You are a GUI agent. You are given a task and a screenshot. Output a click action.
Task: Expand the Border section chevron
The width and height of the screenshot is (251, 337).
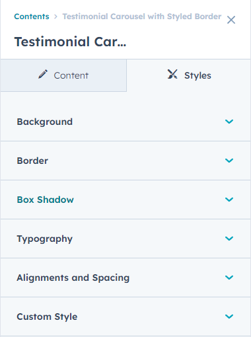click(x=229, y=161)
